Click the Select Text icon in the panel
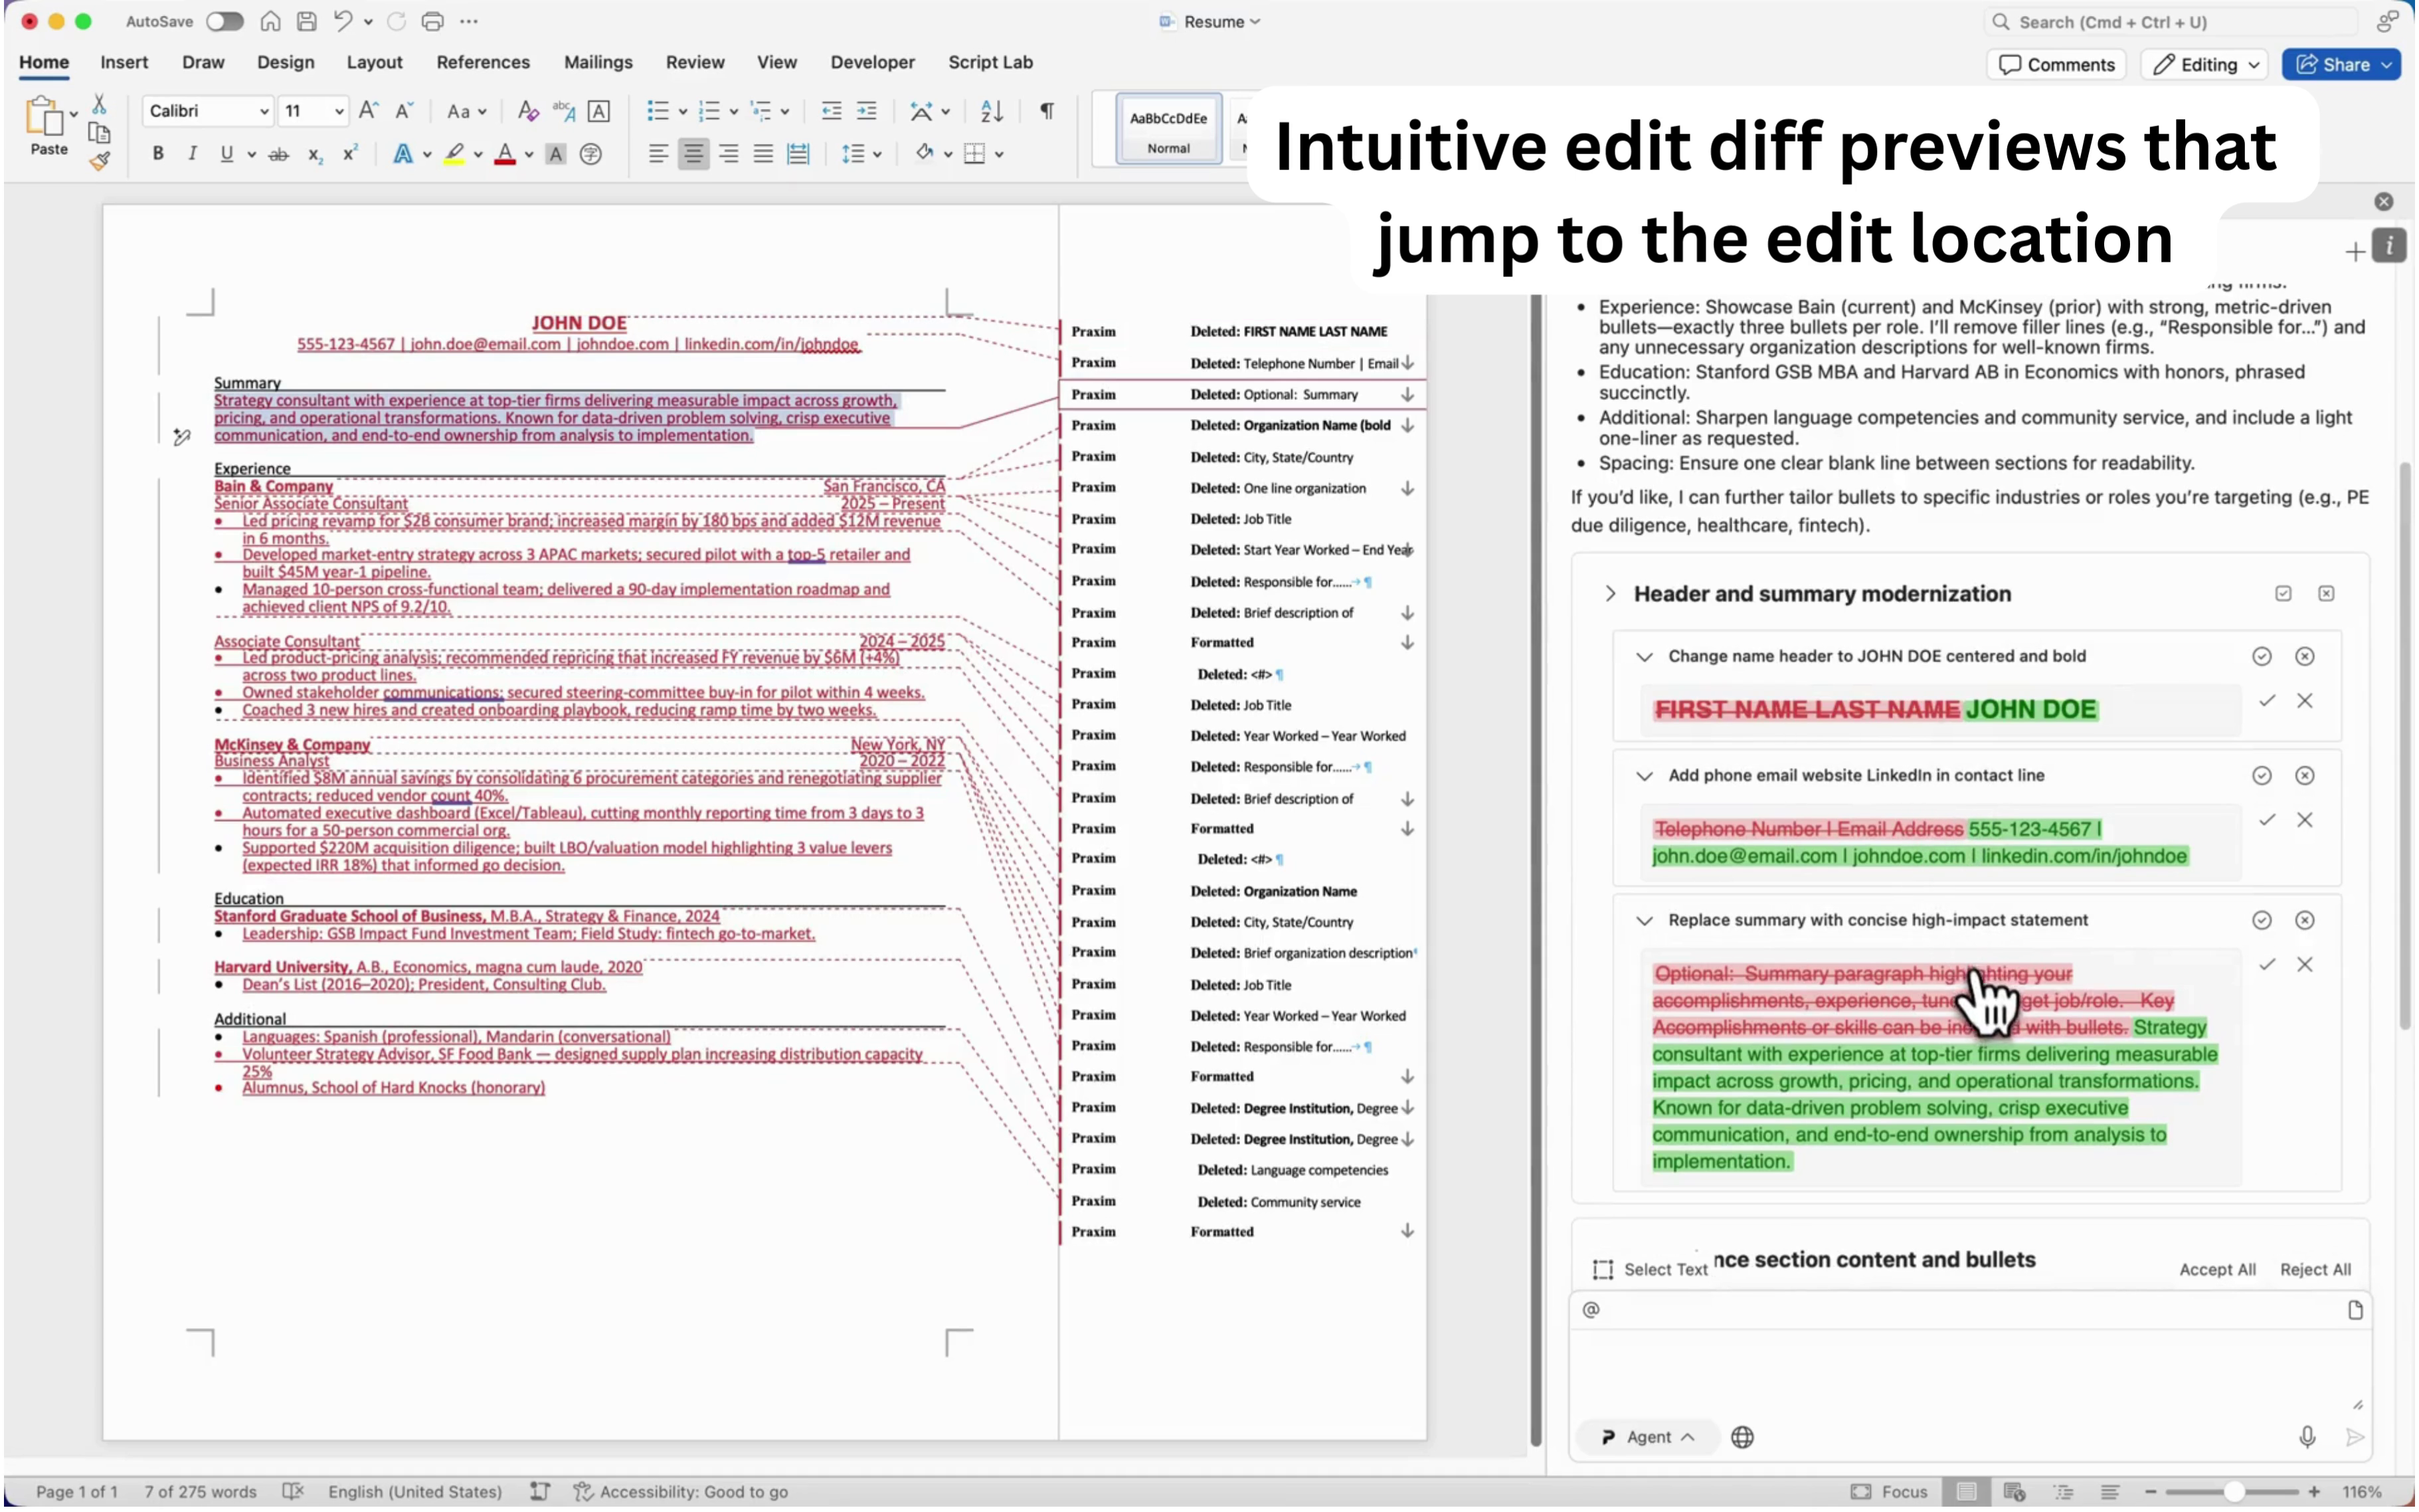The image size is (2419, 1512). (1603, 1268)
